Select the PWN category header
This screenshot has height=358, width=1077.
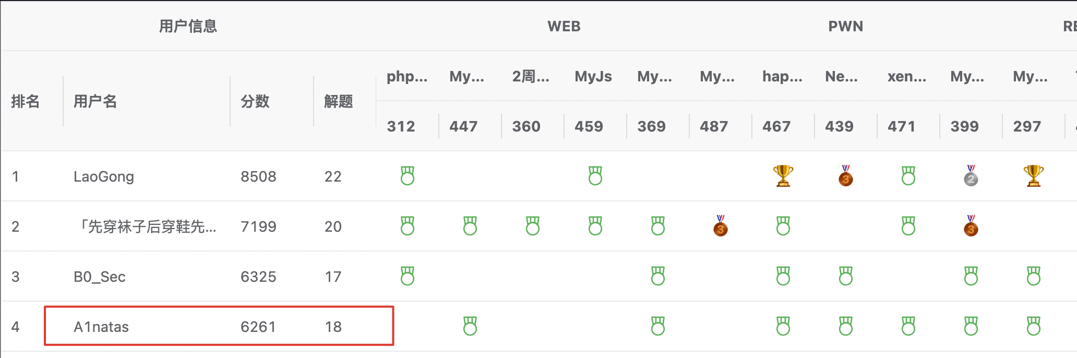pyautogui.click(x=845, y=26)
